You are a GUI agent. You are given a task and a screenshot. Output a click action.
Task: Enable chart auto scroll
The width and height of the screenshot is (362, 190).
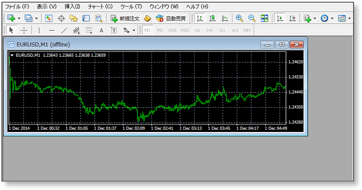point(280,18)
